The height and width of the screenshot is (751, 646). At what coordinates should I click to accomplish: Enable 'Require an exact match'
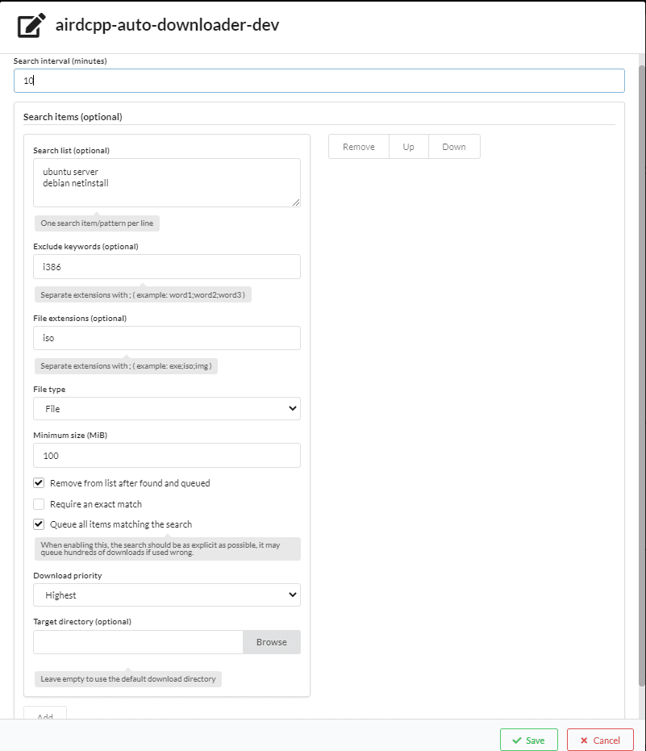[38, 503]
